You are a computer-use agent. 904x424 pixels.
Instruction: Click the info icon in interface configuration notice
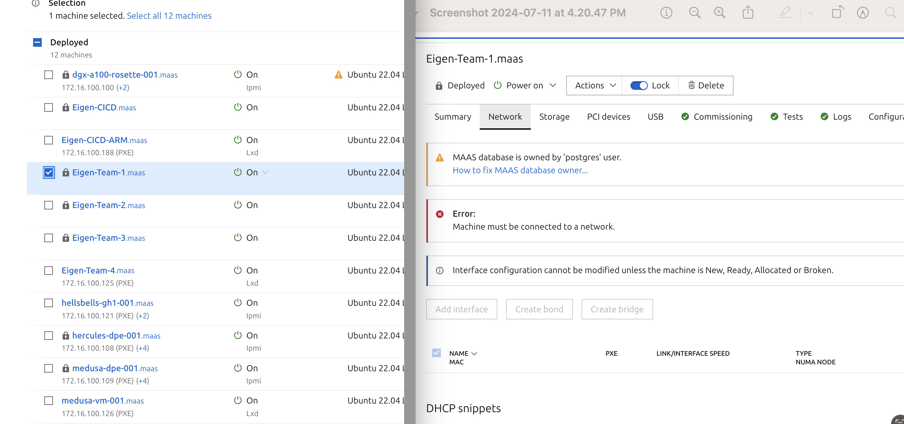tap(440, 271)
